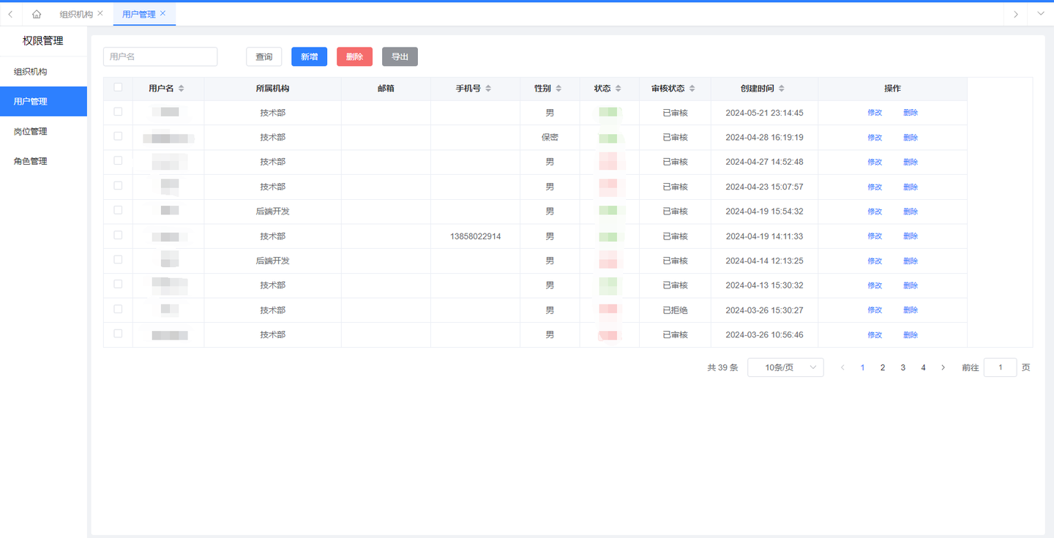Image resolution: width=1054 pixels, height=538 pixels.
Task: Close the 组织机构 tab
Action: point(100,13)
